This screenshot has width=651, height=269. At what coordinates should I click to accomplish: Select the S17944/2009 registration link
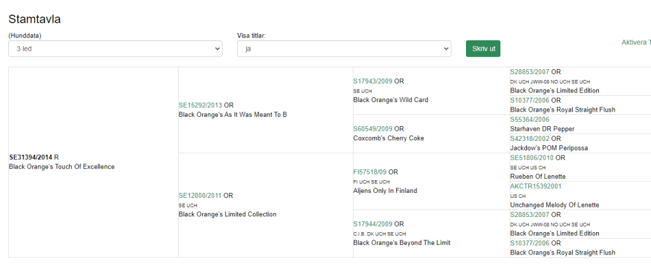[x=373, y=224]
